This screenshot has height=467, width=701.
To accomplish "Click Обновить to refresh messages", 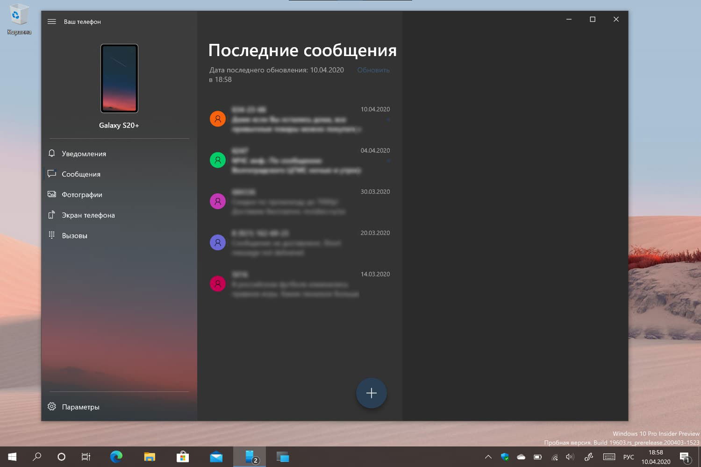I will [373, 70].
